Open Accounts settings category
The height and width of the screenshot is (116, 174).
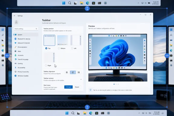[x=26, y=55]
